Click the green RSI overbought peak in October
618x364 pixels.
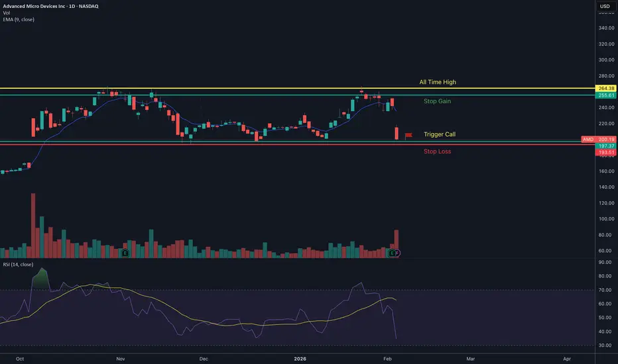click(41, 279)
